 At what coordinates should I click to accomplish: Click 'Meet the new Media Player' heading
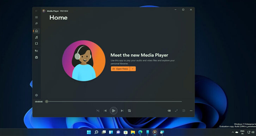tap(139, 55)
